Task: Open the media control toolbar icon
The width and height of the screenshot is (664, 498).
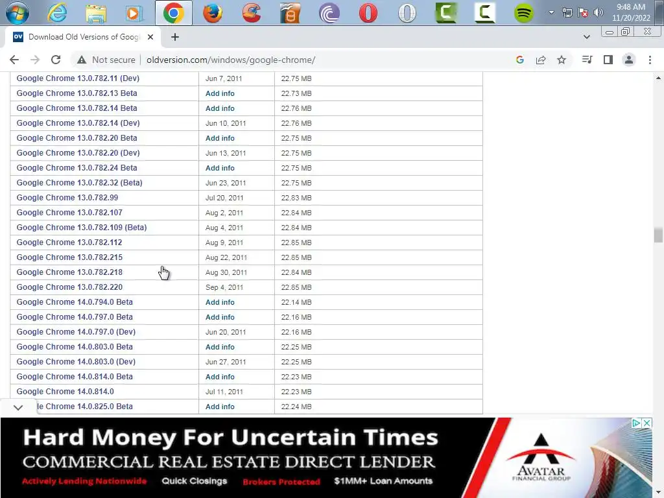Action: 587,60
